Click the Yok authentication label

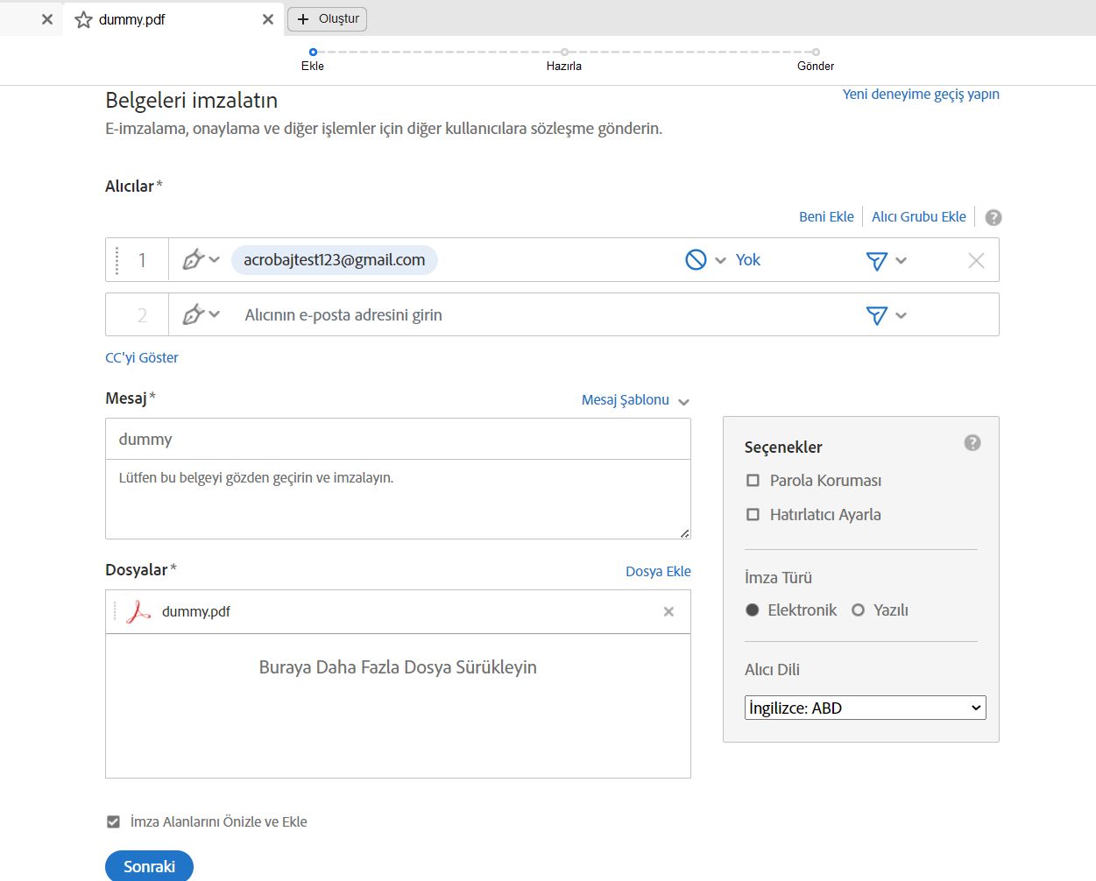748,260
